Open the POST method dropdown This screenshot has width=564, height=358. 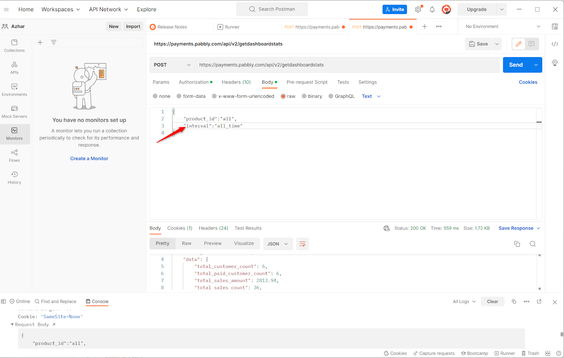pyautogui.click(x=172, y=65)
